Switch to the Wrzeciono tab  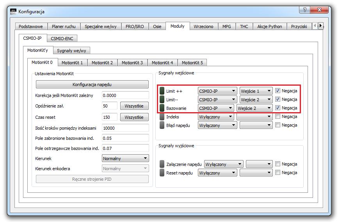coord(203,26)
